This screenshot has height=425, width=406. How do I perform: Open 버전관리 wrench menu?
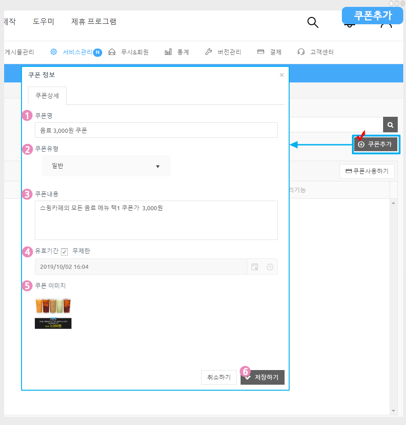pyautogui.click(x=223, y=52)
